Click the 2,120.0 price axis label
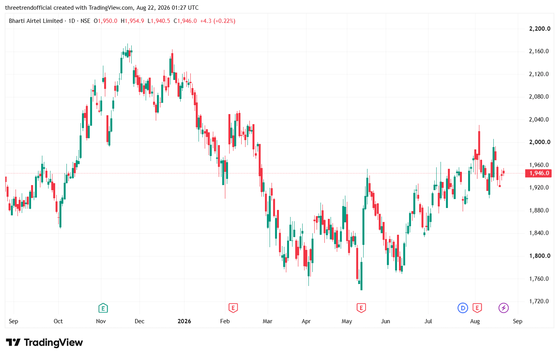 pyautogui.click(x=539, y=74)
